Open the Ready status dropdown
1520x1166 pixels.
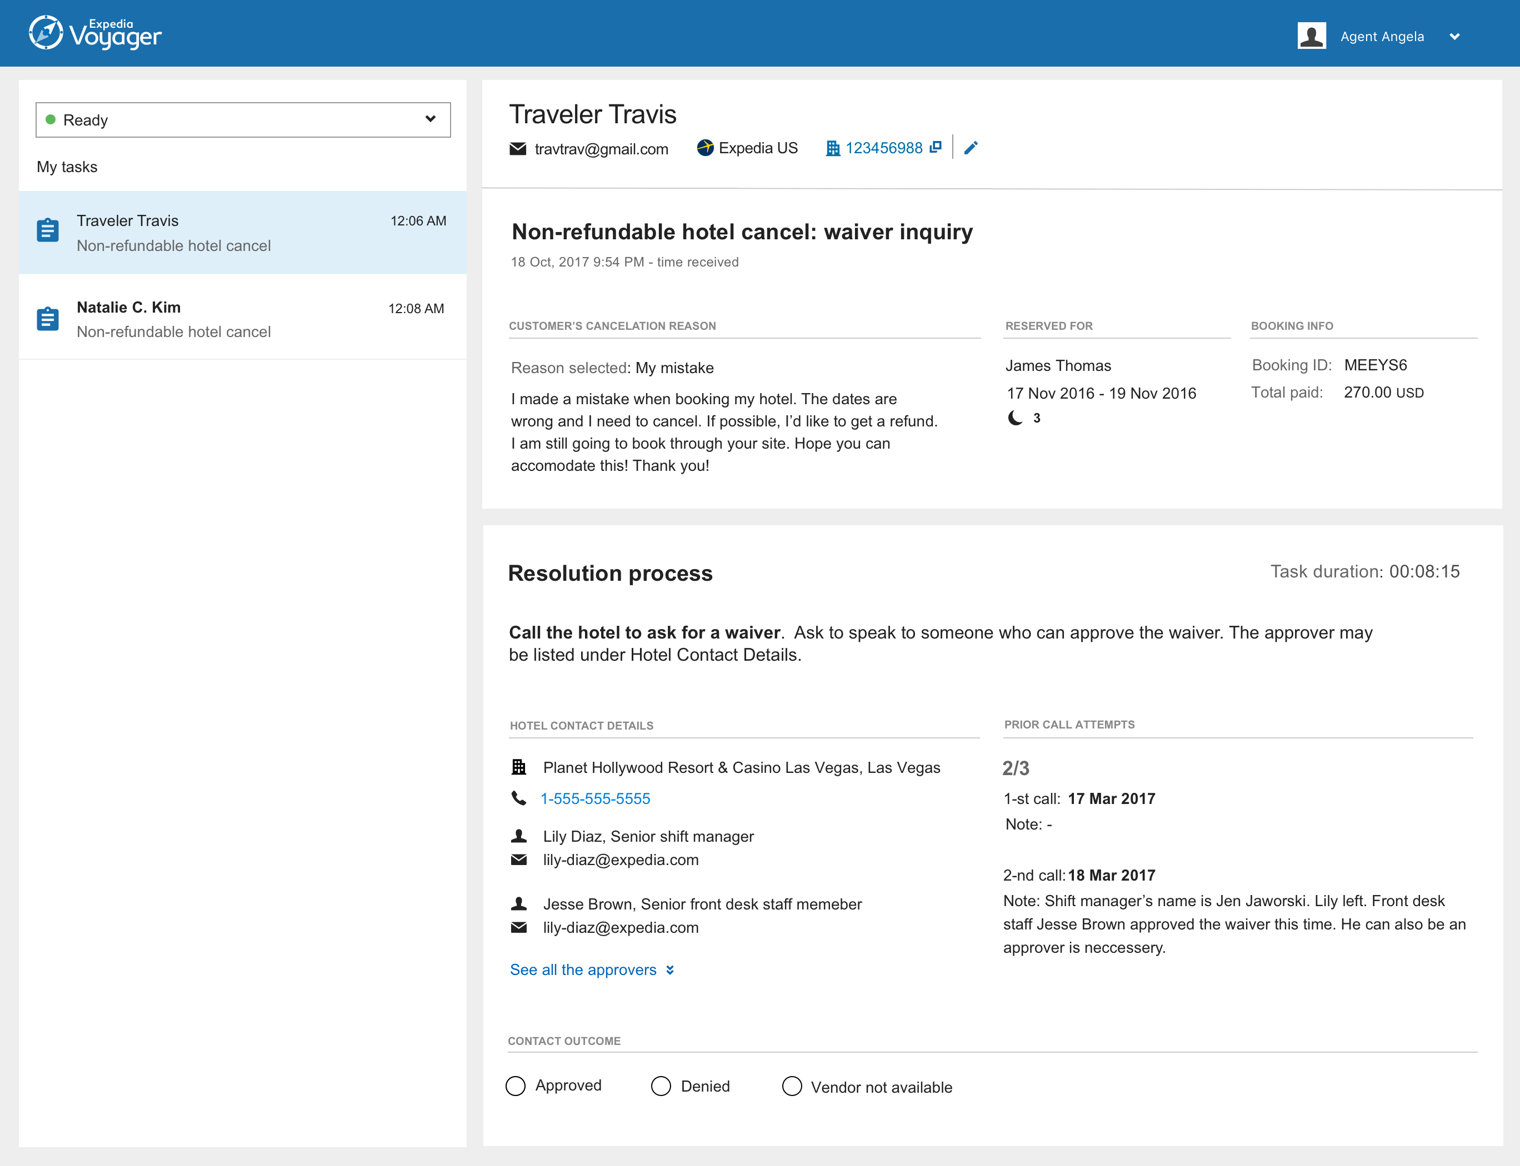pos(243,120)
